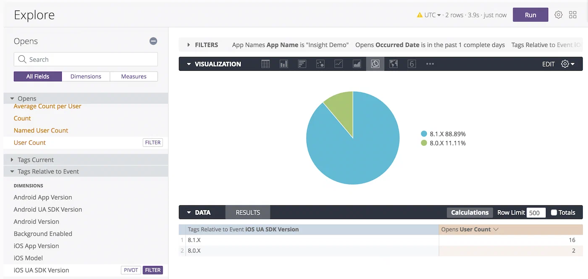Switch to the Line chart visualization
Image resolution: width=588 pixels, height=279 pixels.
tap(339, 64)
